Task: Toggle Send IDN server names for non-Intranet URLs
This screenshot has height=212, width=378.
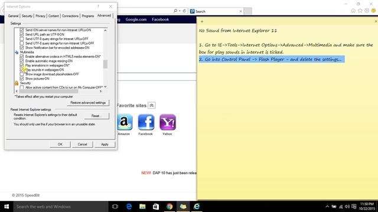Action: [22, 30]
